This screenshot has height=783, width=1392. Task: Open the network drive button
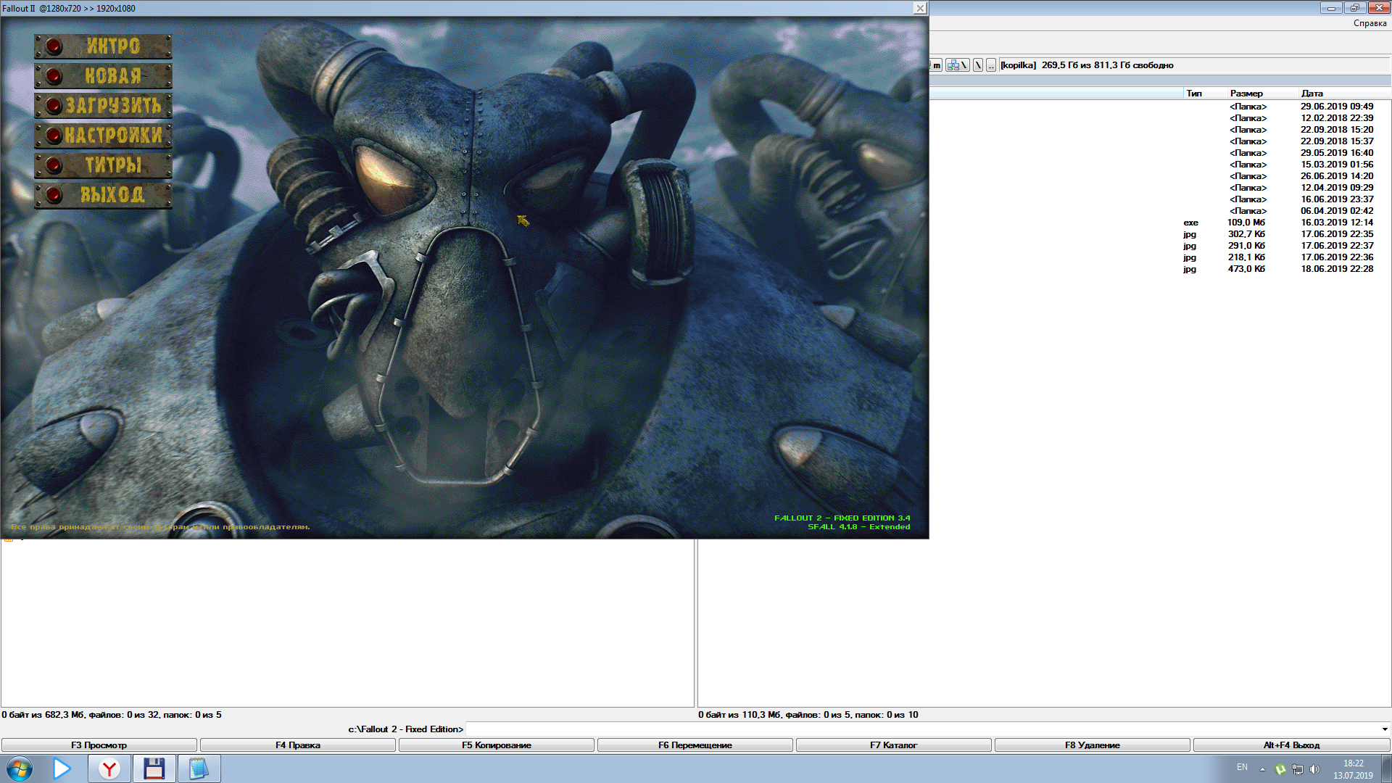pos(958,65)
